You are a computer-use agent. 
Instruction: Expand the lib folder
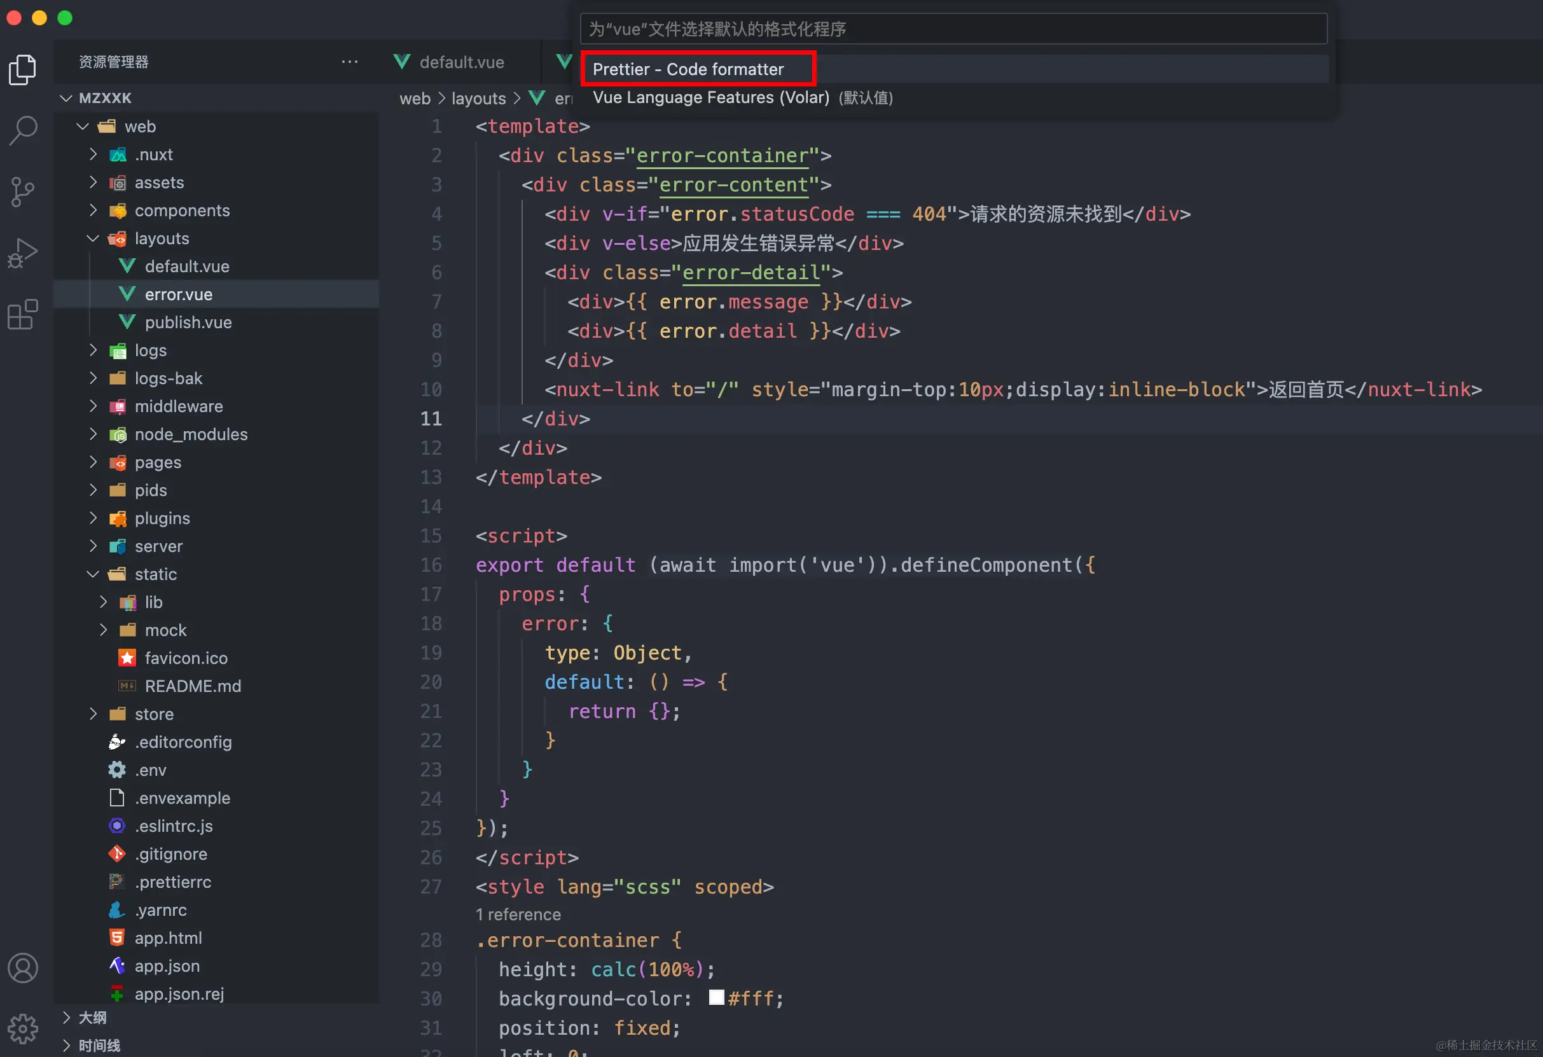pyautogui.click(x=104, y=602)
